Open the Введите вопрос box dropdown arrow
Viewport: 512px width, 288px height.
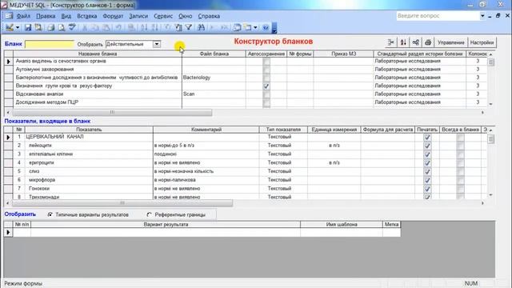pyautogui.click(x=482, y=16)
